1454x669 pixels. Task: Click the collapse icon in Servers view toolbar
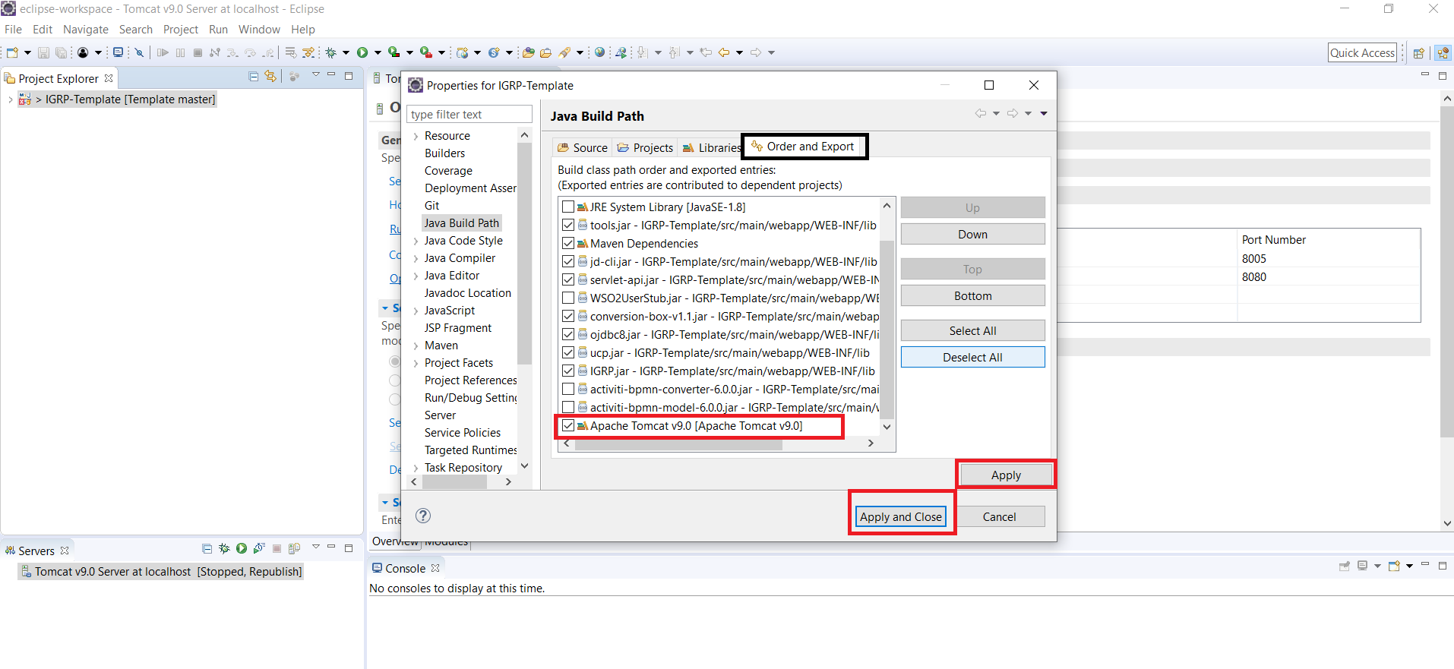[x=207, y=548]
